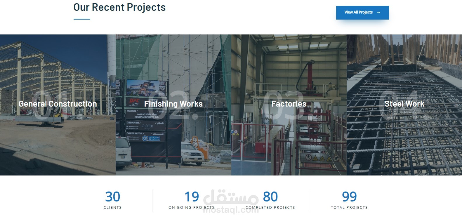Click the 99 total projects counter

tap(349, 197)
